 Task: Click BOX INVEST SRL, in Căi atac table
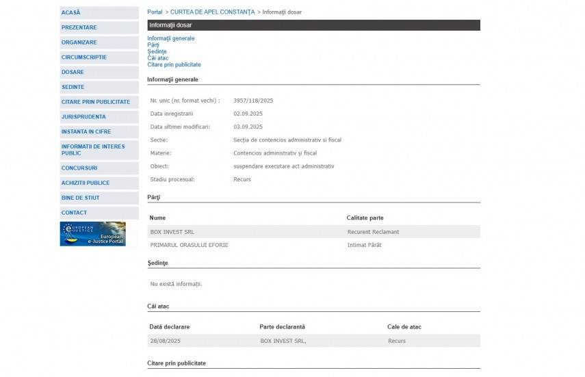[x=283, y=341]
